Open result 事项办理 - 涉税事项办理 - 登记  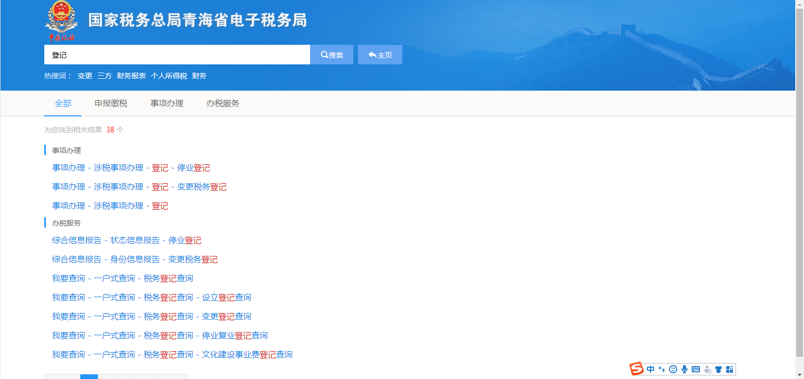pos(110,206)
